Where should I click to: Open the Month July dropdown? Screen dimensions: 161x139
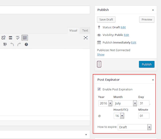coord(125,103)
